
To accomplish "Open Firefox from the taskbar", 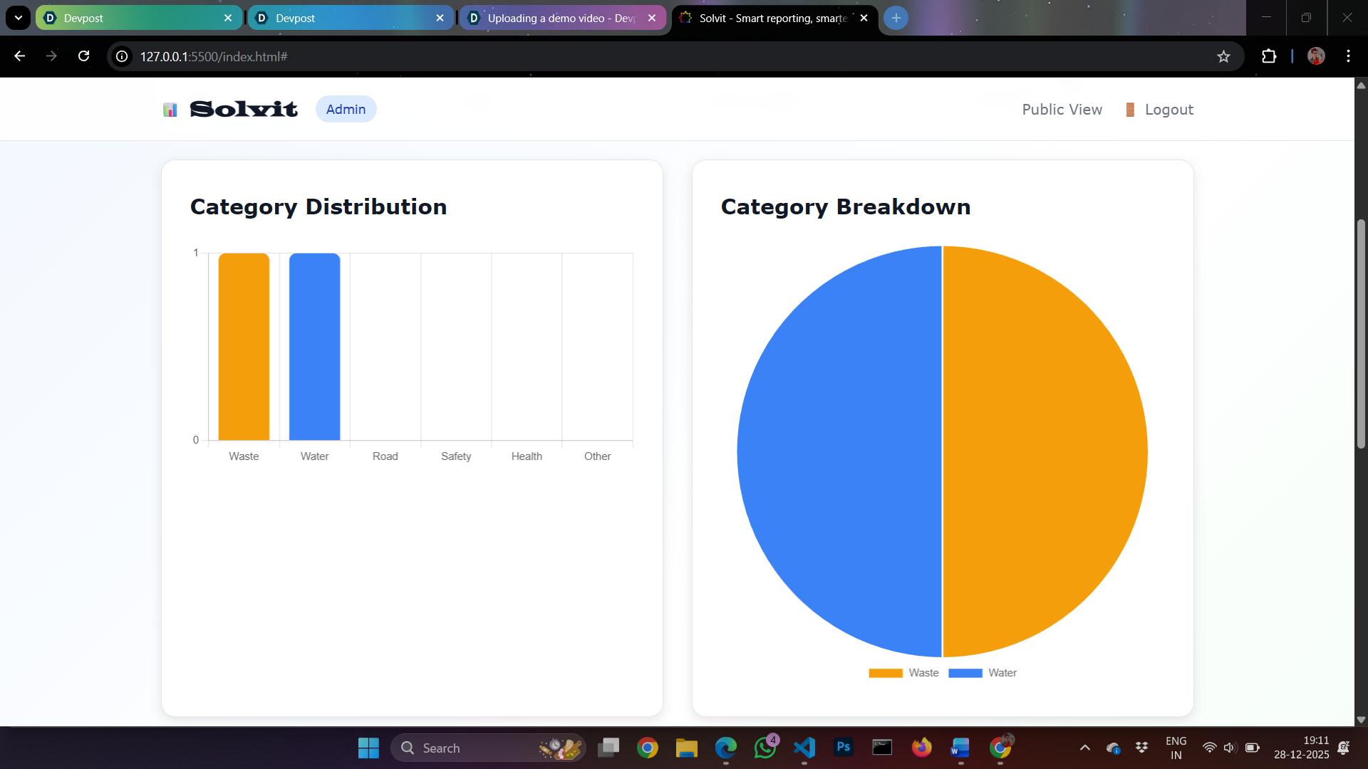I will coord(922,748).
